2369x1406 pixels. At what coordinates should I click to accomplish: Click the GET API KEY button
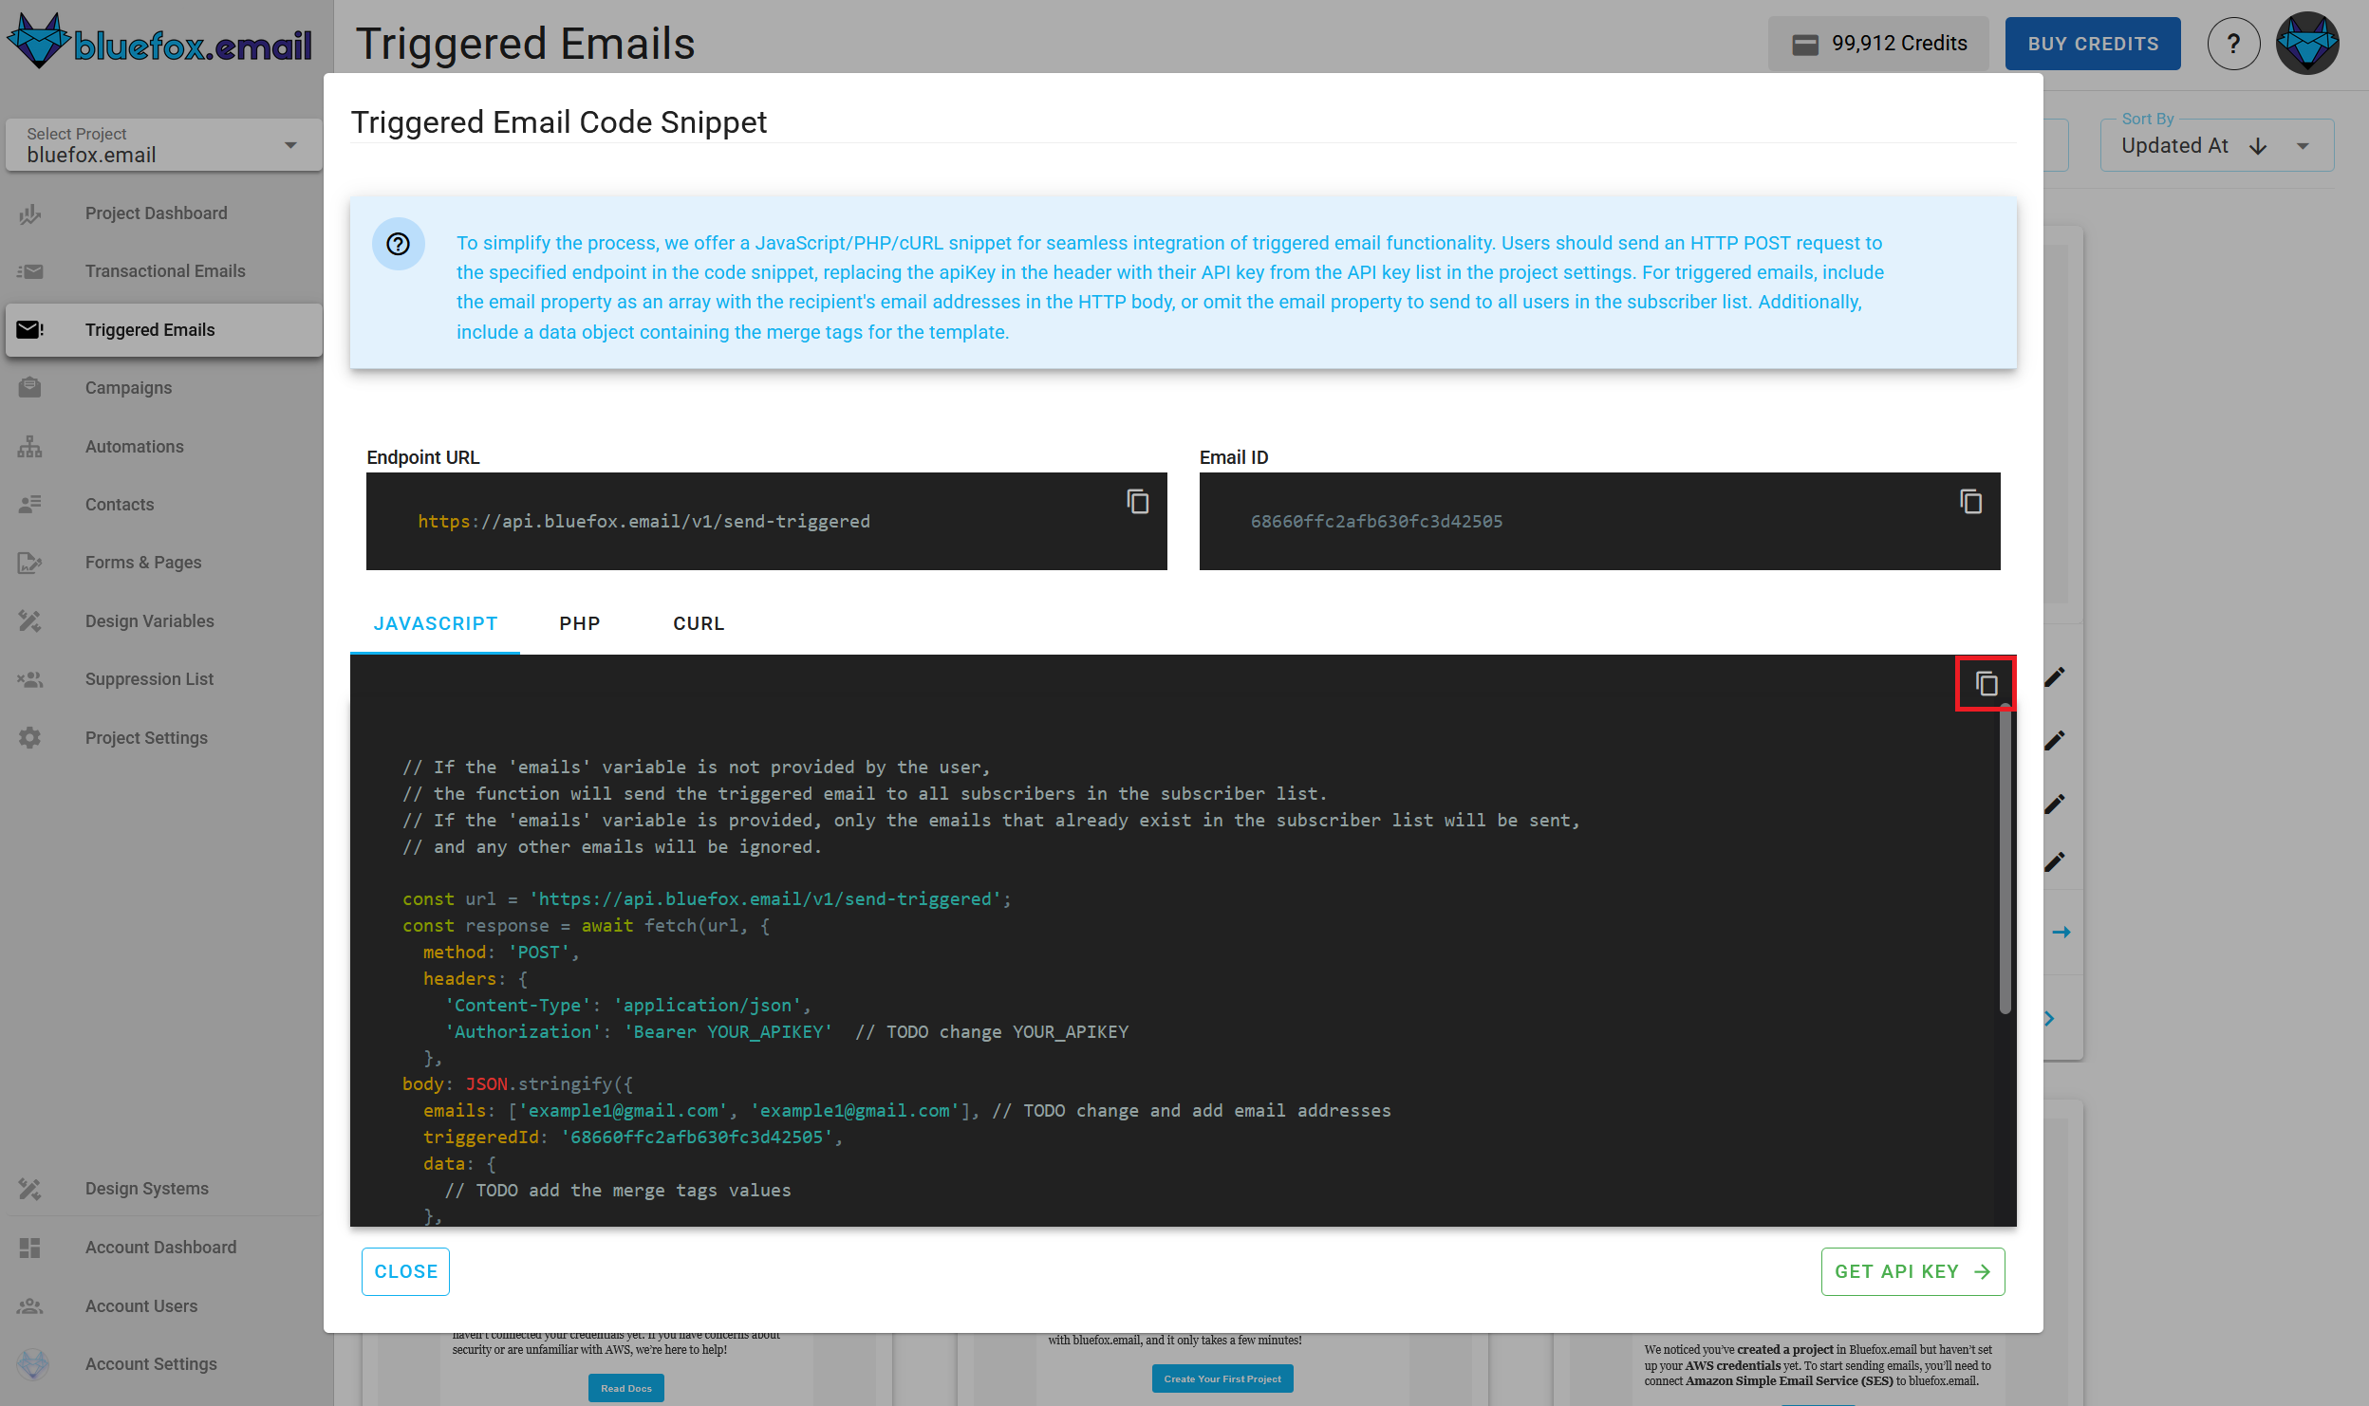pos(1912,1271)
